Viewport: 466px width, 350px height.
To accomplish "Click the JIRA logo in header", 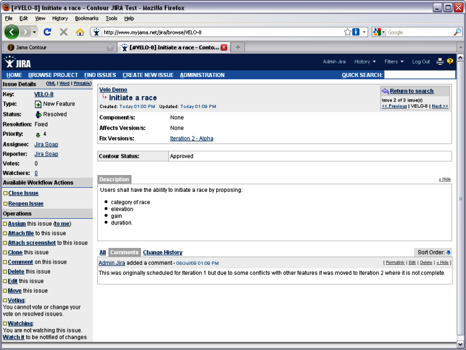I will 17,62.
